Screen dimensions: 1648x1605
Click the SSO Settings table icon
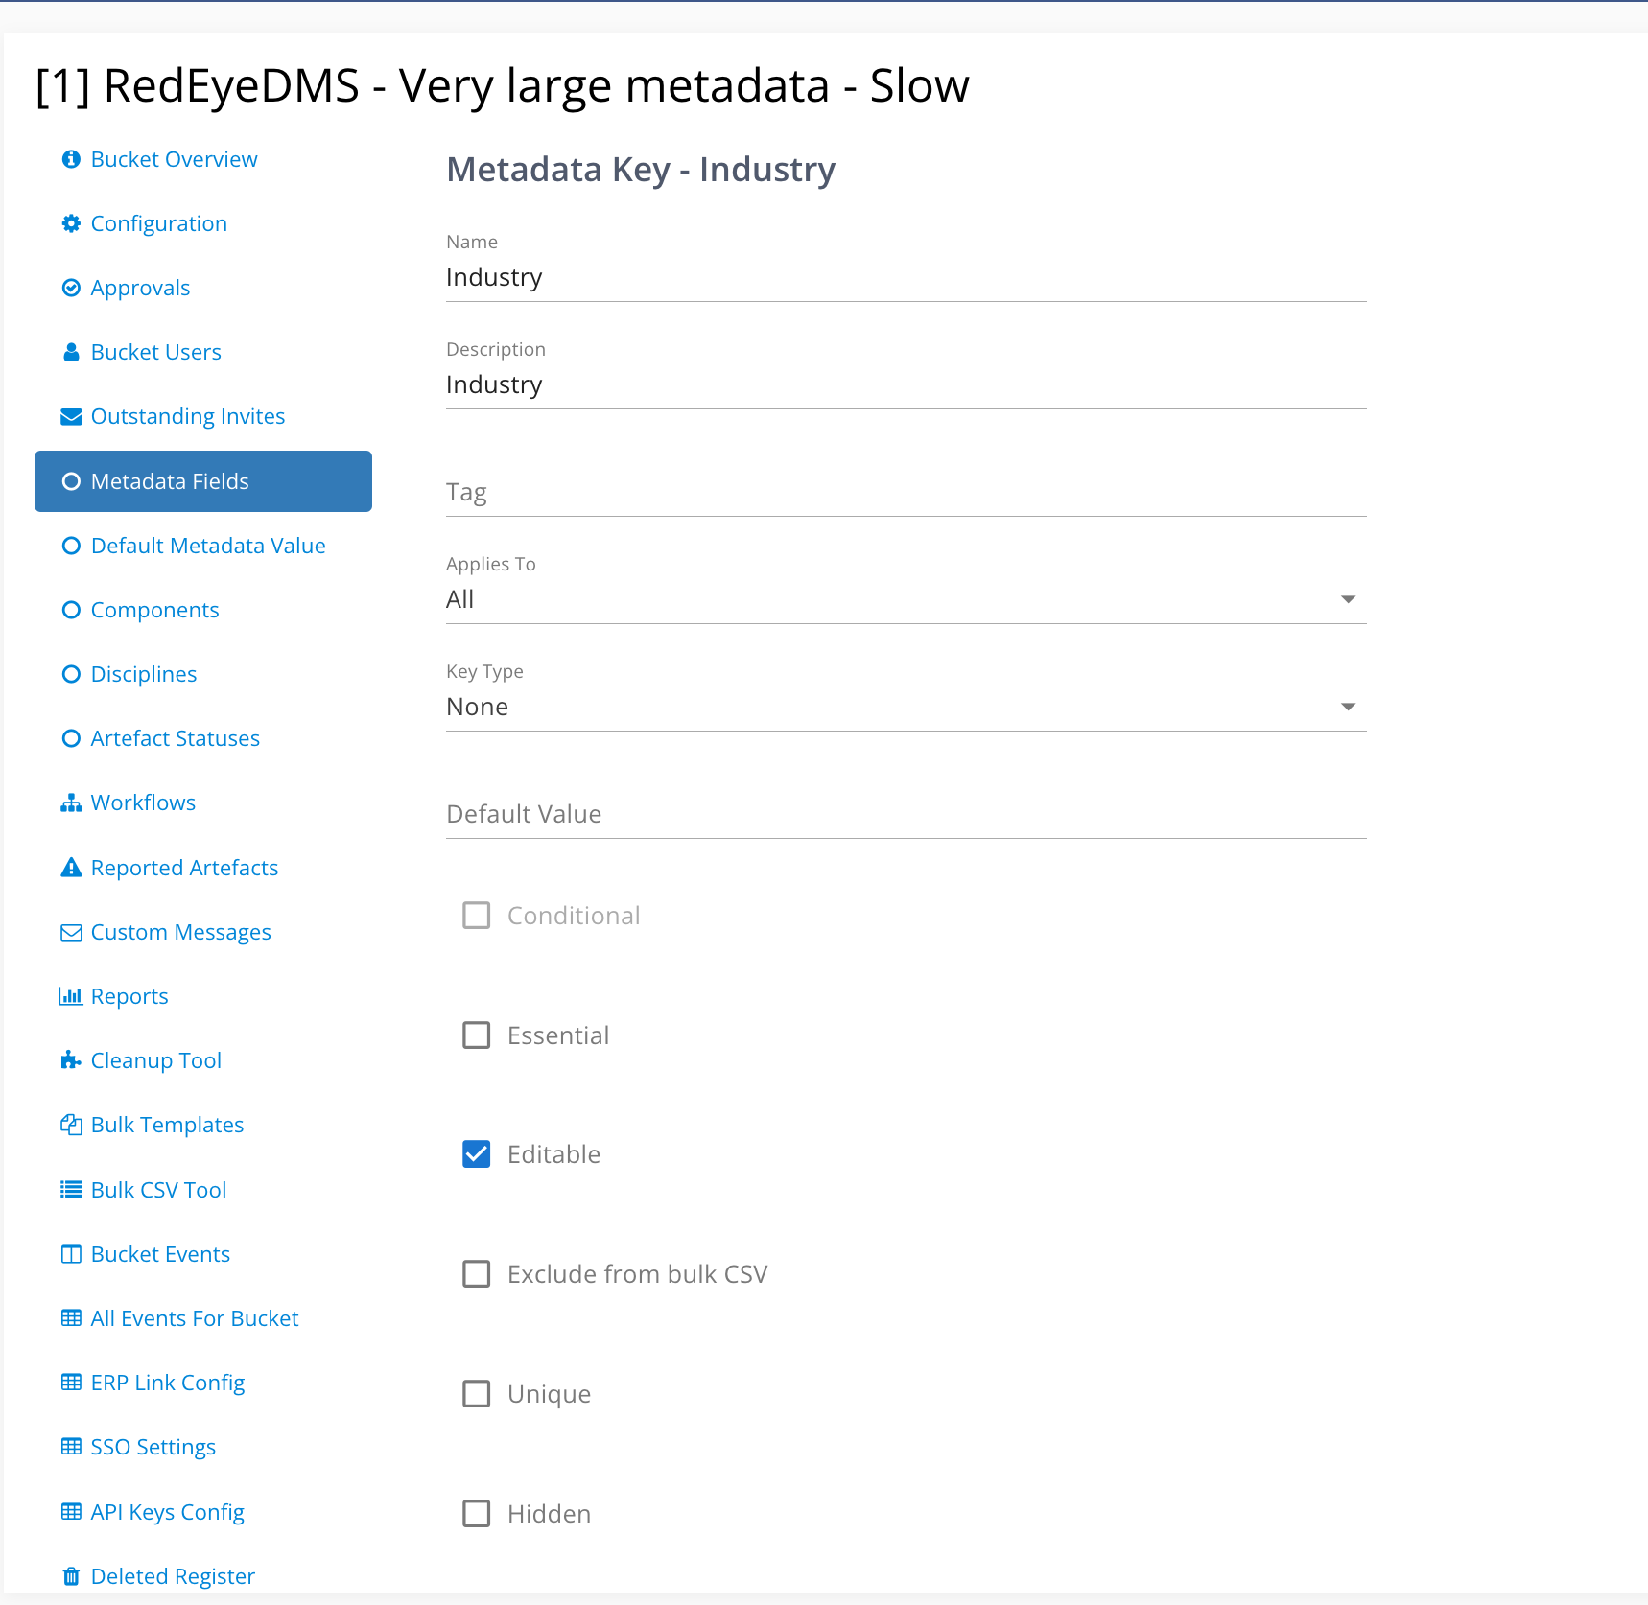tap(71, 1447)
